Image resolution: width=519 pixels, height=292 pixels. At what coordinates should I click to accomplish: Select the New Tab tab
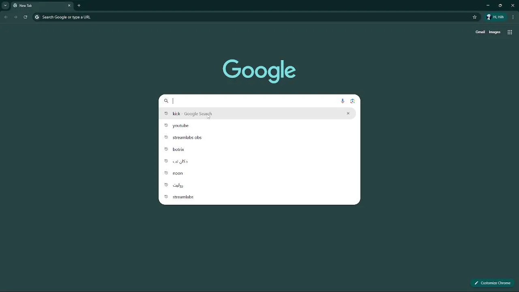[x=42, y=6]
